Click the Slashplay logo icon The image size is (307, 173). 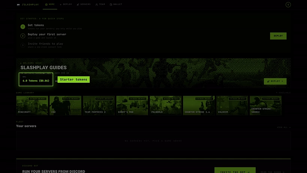pos(18,4)
